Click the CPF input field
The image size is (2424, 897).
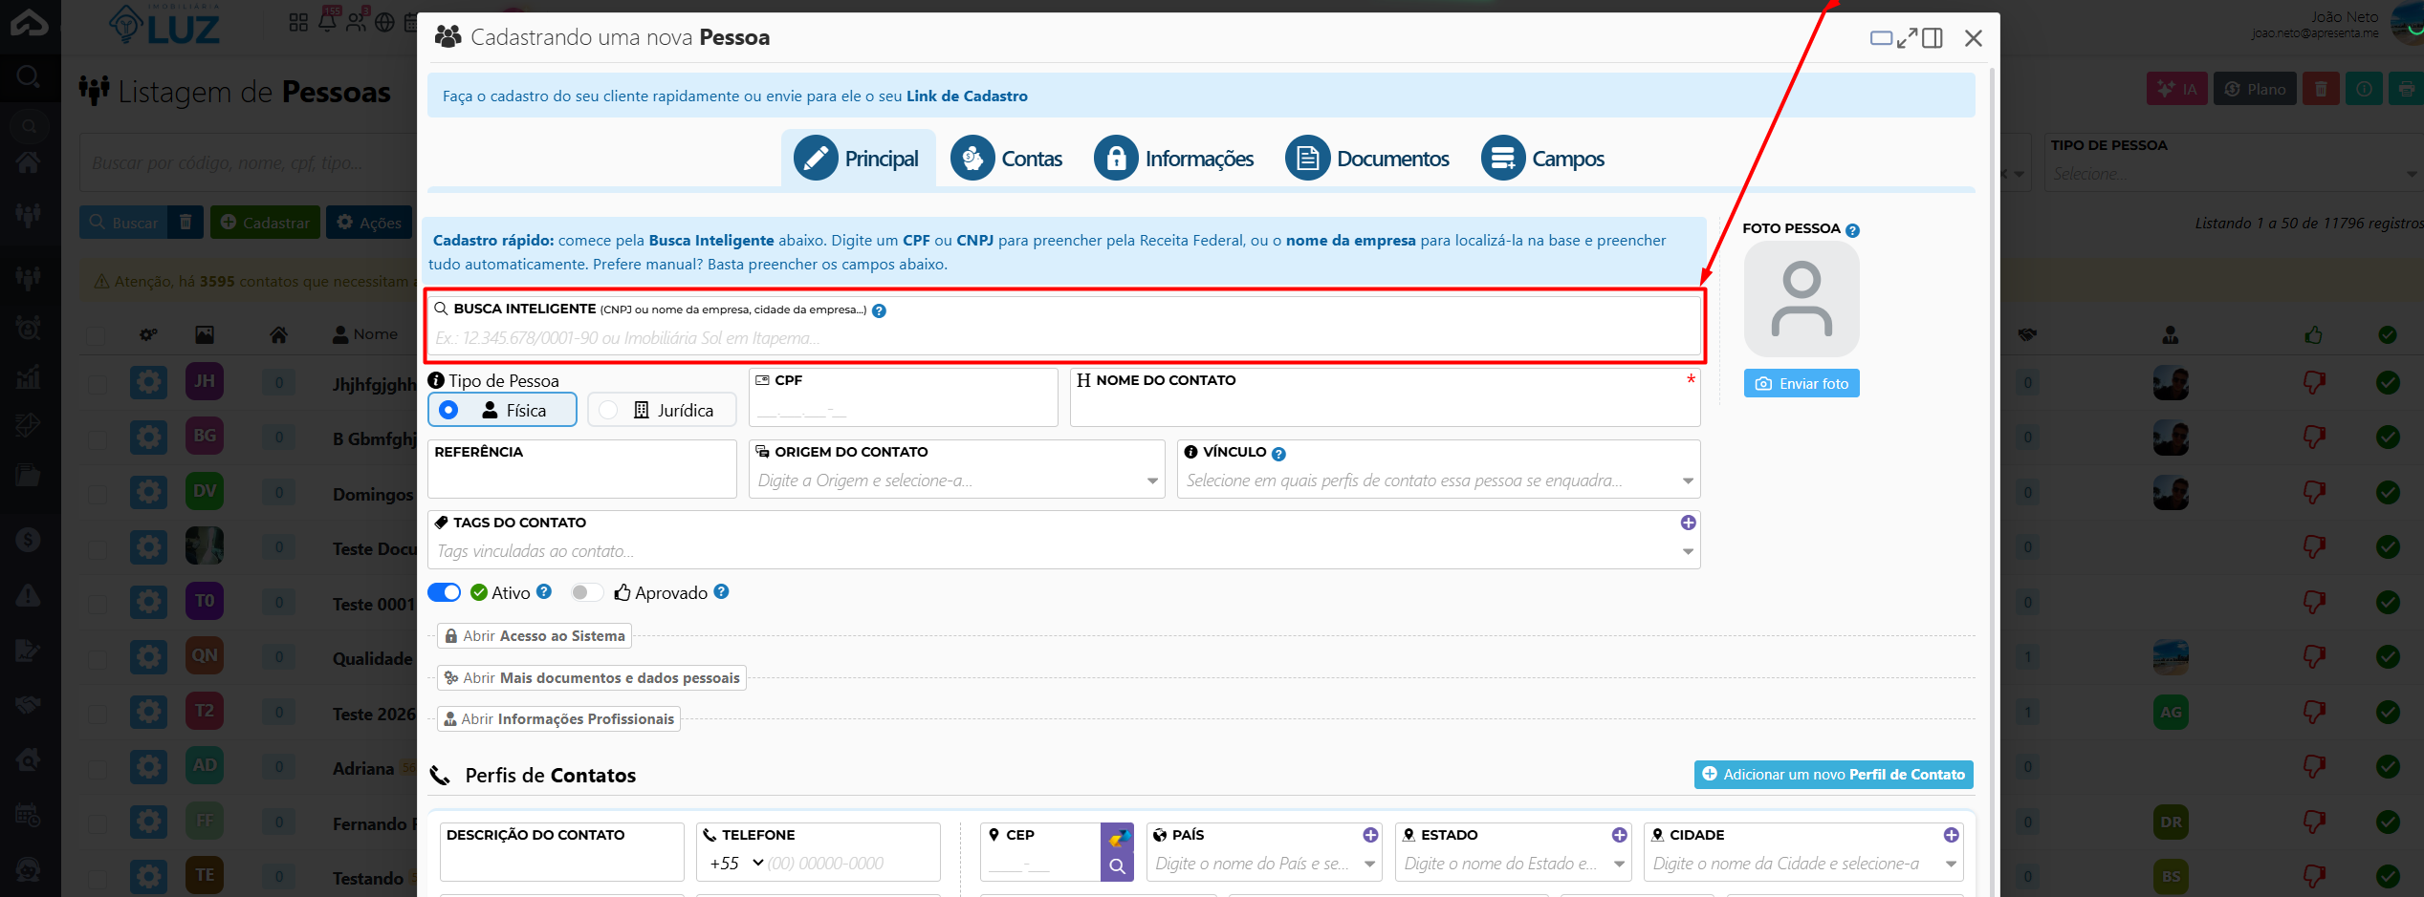[903, 397]
